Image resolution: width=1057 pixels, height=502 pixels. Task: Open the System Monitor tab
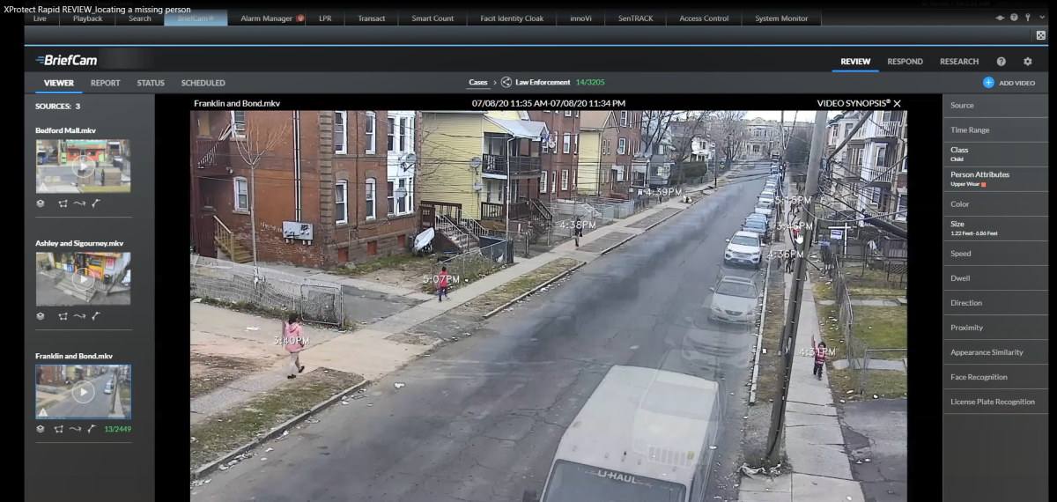click(x=781, y=18)
